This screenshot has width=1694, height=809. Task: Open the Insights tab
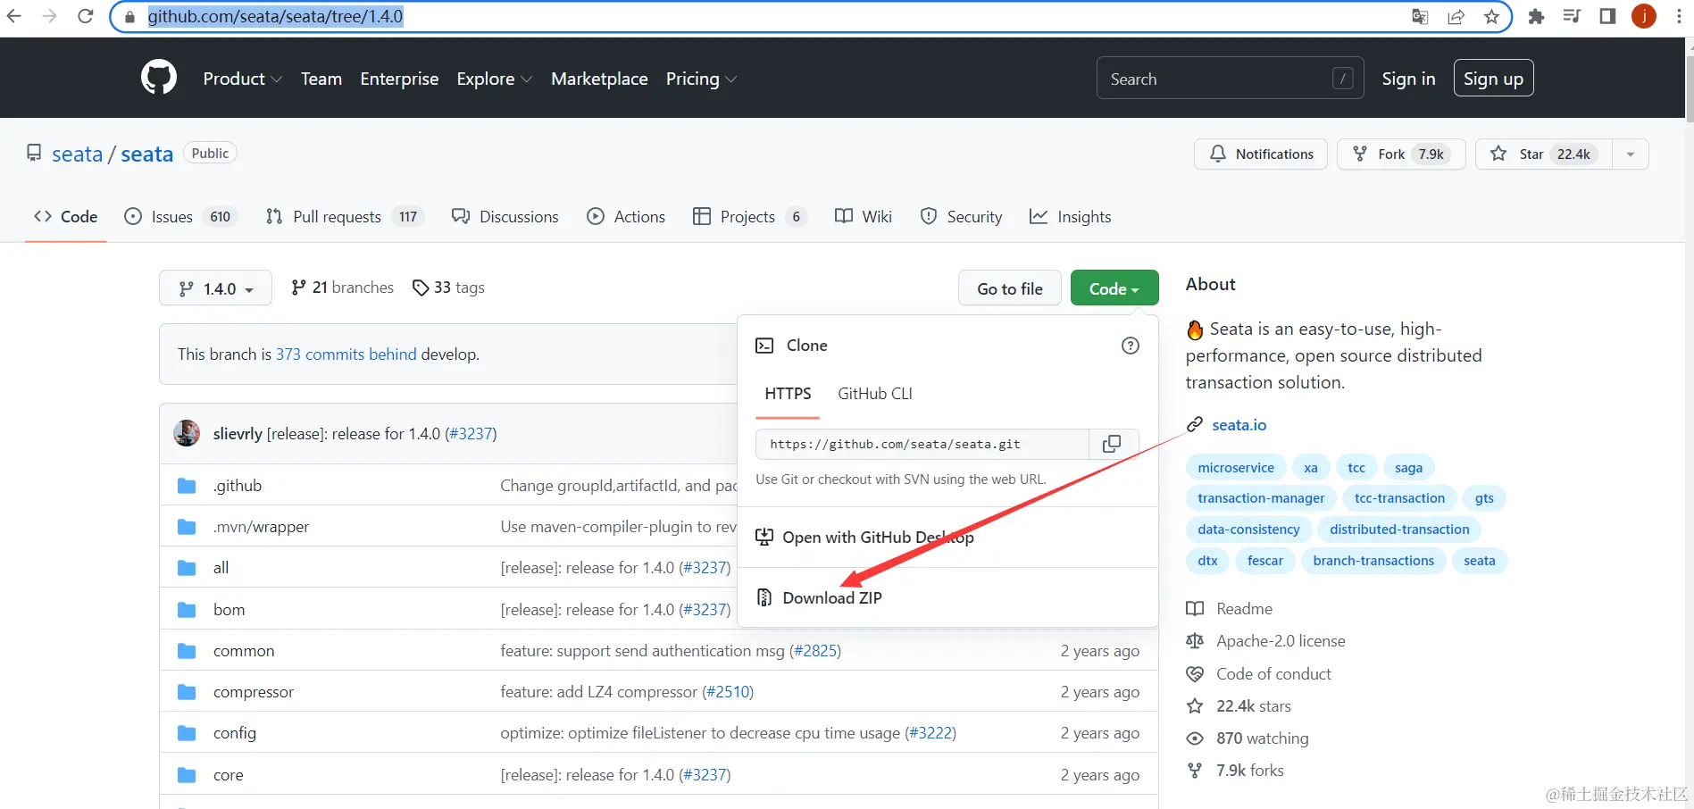1070,216
